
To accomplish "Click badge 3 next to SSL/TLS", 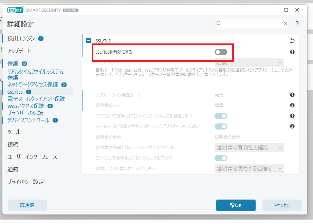I will pos(29,92).
